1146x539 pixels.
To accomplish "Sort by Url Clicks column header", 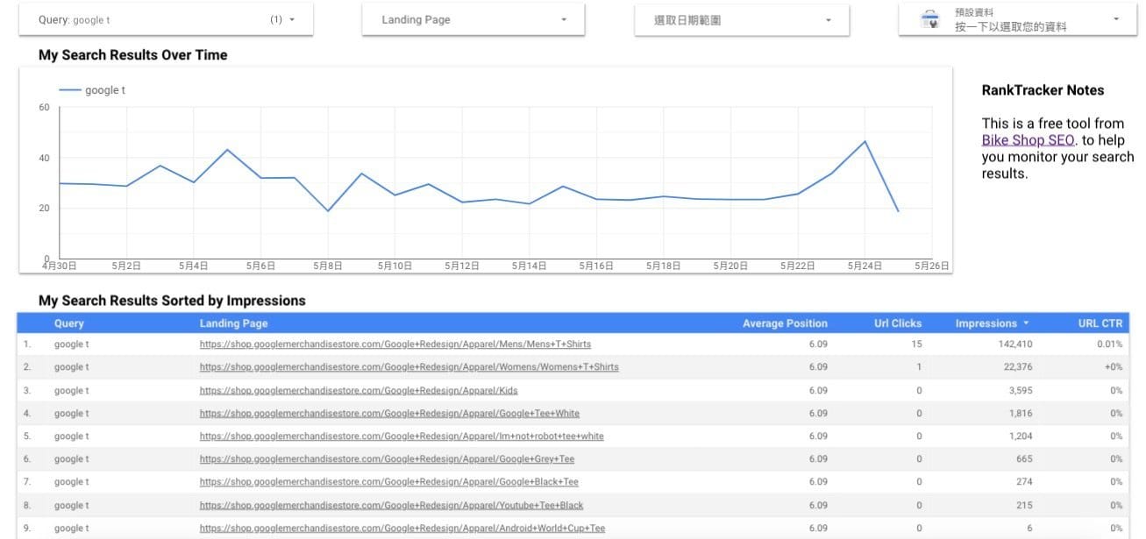I will (897, 323).
